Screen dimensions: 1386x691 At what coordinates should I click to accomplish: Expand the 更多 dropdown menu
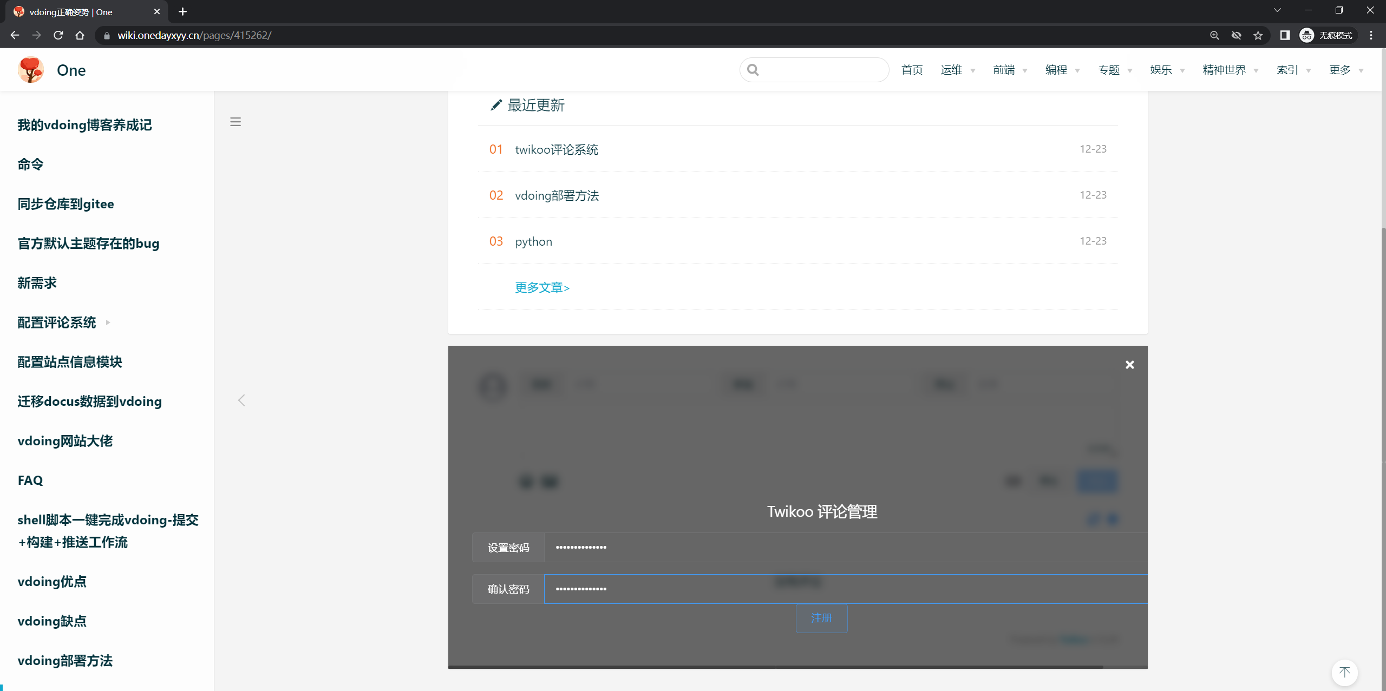coord(1346,70)
